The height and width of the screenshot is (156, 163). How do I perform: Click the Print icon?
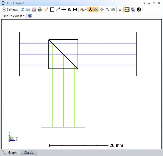point(40,10)
